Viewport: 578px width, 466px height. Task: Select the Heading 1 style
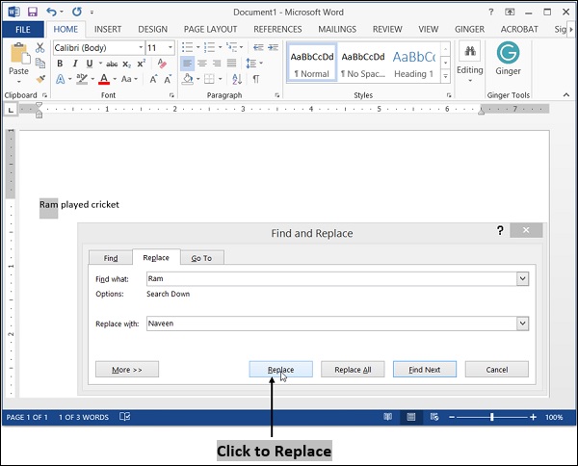(413, 63)
